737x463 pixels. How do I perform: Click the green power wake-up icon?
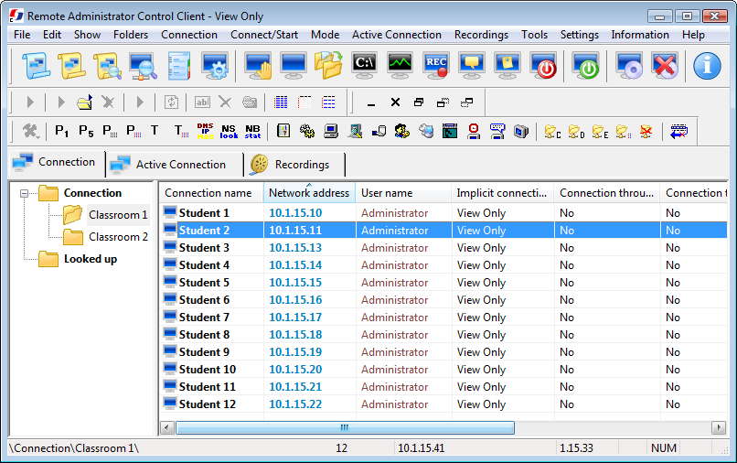click(585, 65)
